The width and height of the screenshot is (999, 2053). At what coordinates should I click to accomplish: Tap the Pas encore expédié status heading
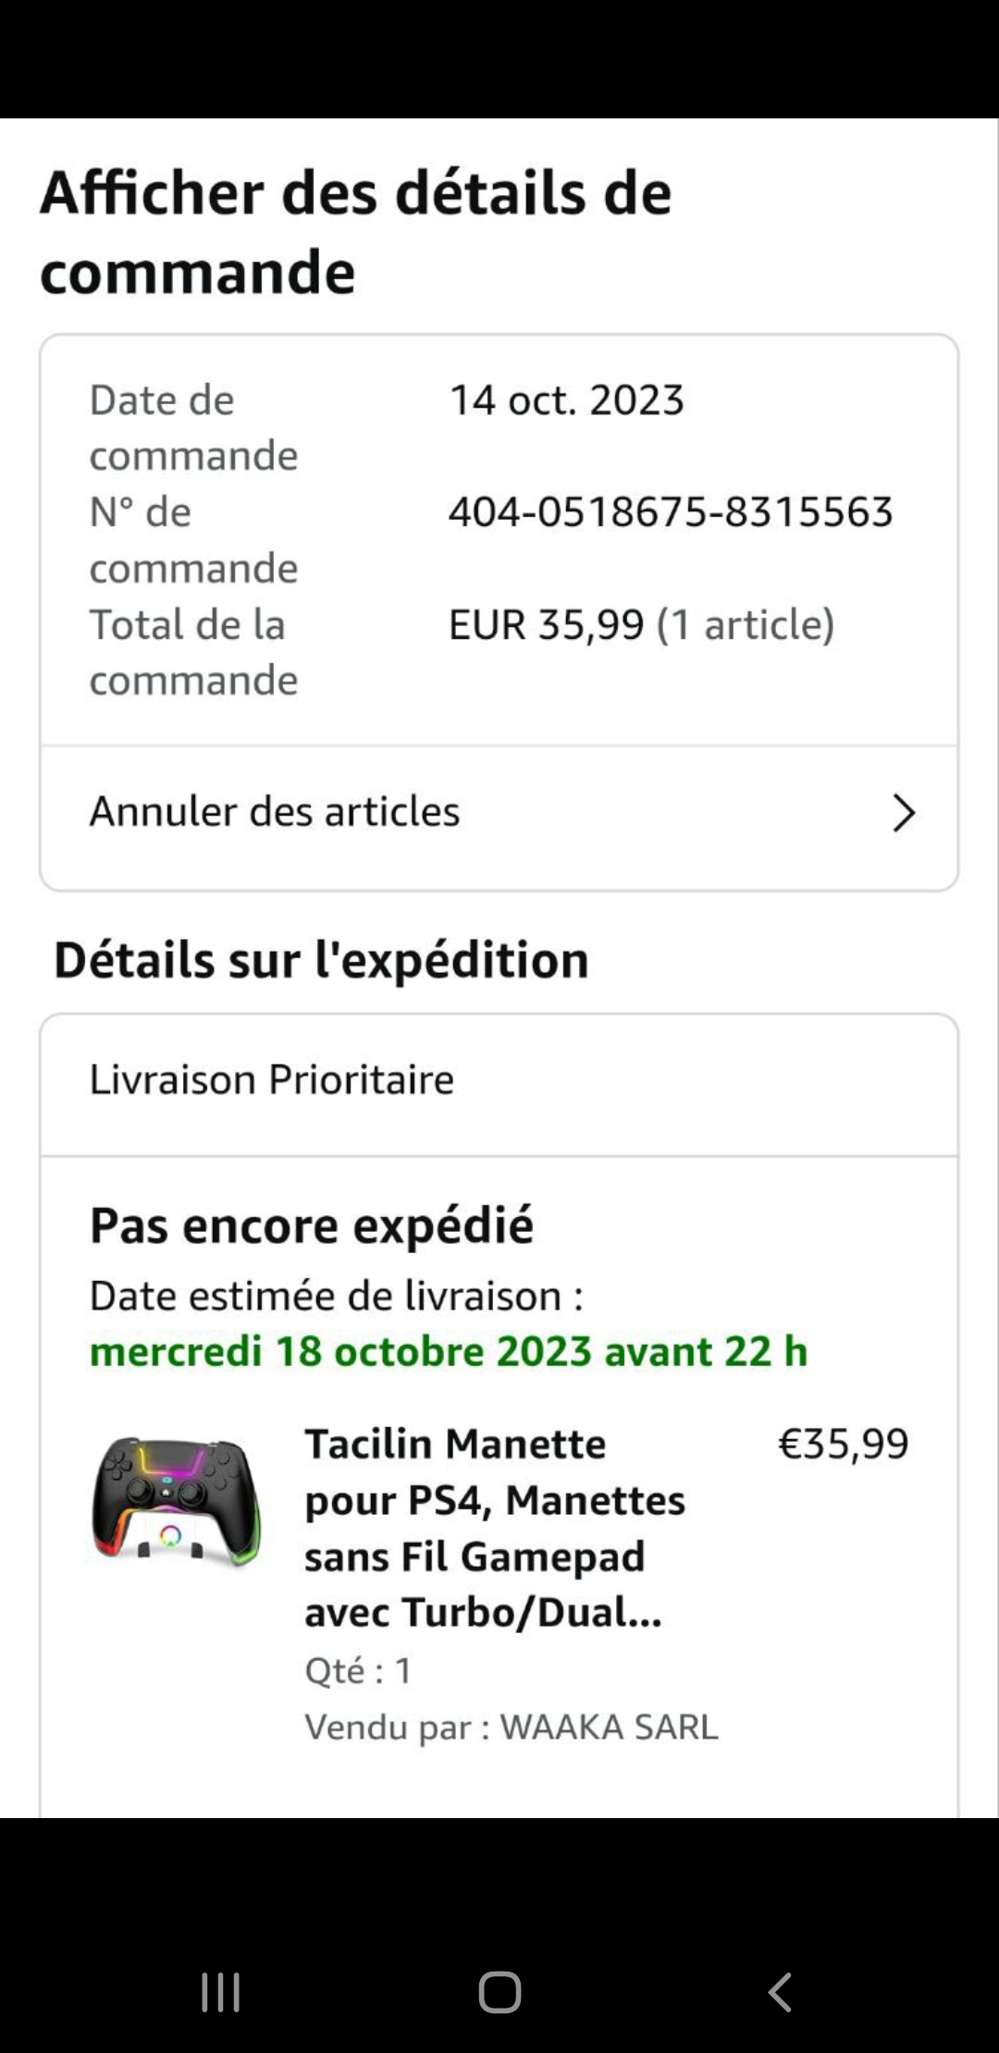[312, 1226]
